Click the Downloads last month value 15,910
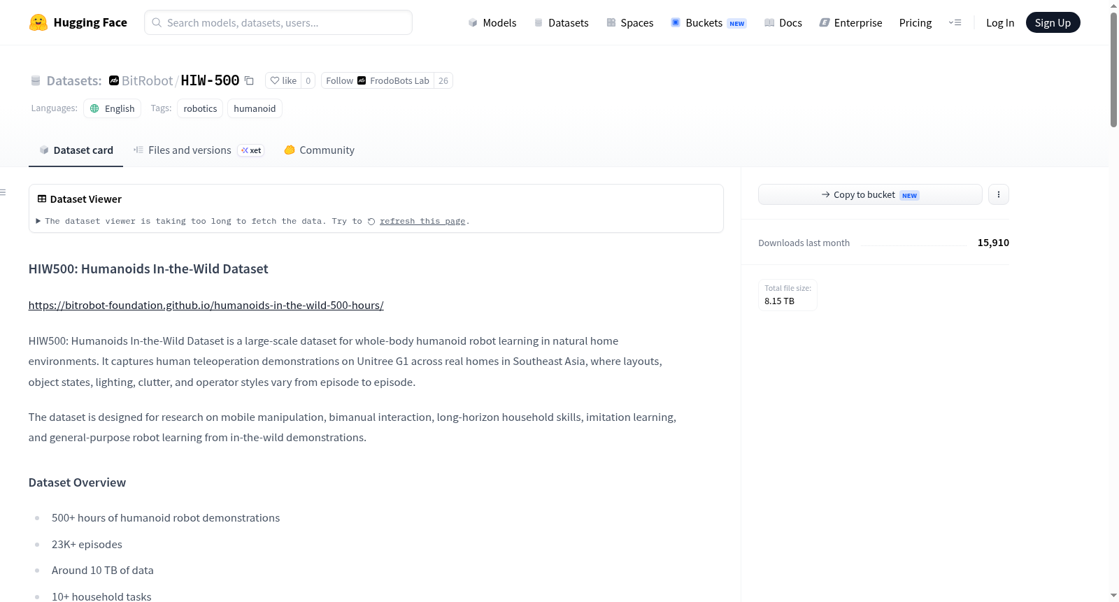Viewport: 1119px width, 602px height. pyautogui.click(x=993, y=243)
